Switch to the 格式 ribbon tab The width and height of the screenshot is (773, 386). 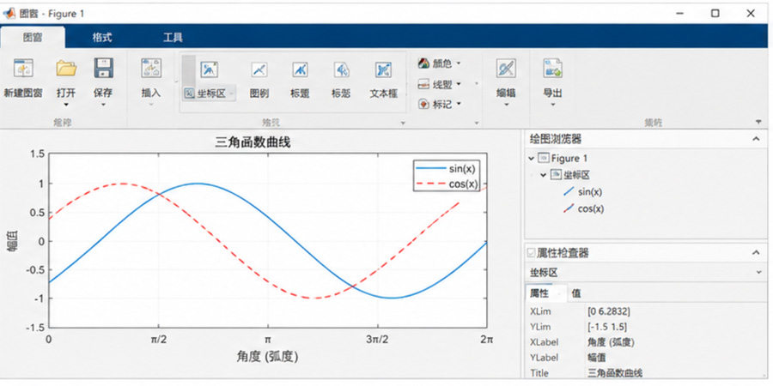pyautogui.click(x=102, y=38)
